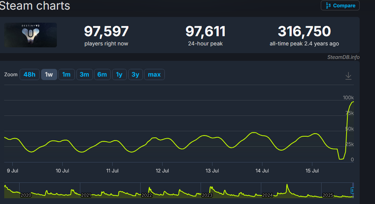The height and width of the screenshot is (204, 375).
Task: Click the 14 Jul axis label
Action: coord(262,171)
